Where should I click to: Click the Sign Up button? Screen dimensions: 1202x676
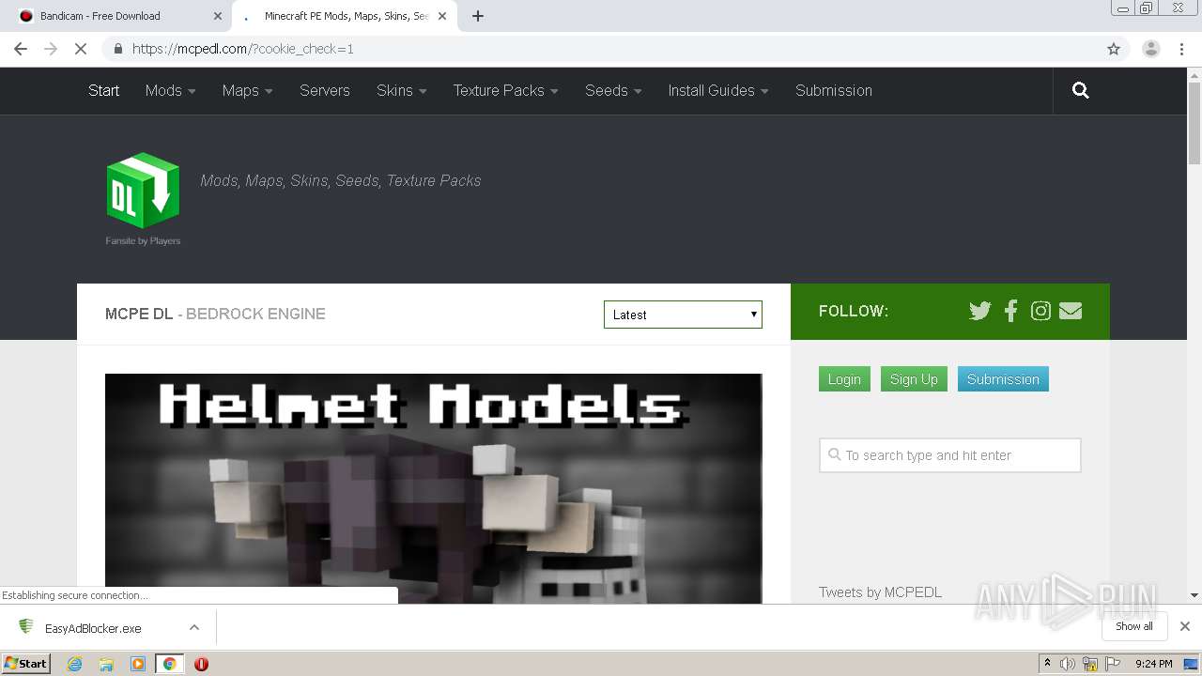pos(914,379)
